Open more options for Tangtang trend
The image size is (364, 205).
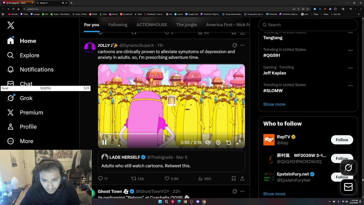pos(350,33)
